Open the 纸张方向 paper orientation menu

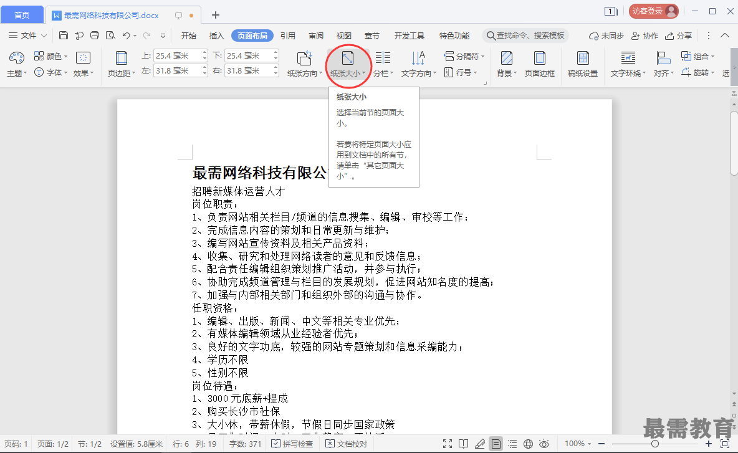(x=305, y=64)
